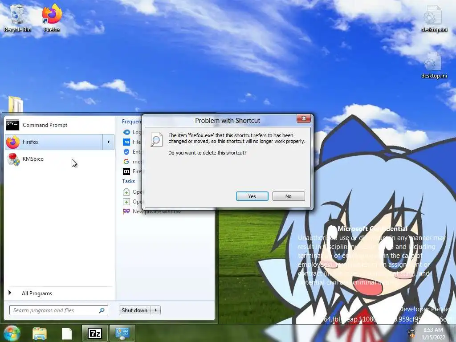The image size is (456, 342).
Task: Open the File jump list entry icon
Action: (x=126, y=142)
